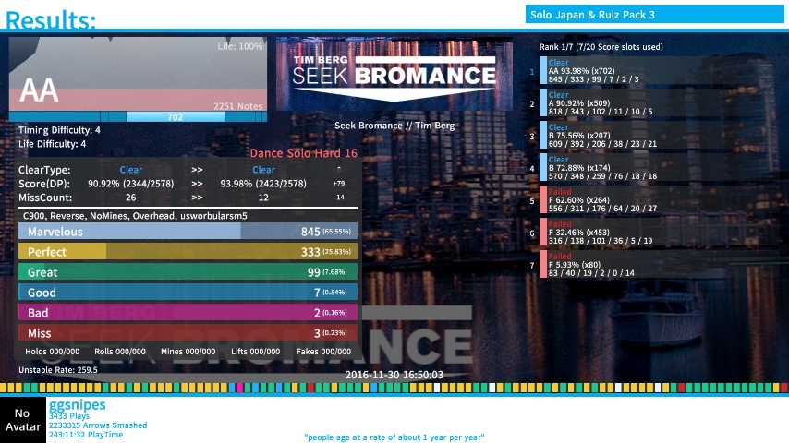This screenshot has height=443, width=789.
Task: Select the rank 7 F 5.93% failed score
Action: pos(605,266)
